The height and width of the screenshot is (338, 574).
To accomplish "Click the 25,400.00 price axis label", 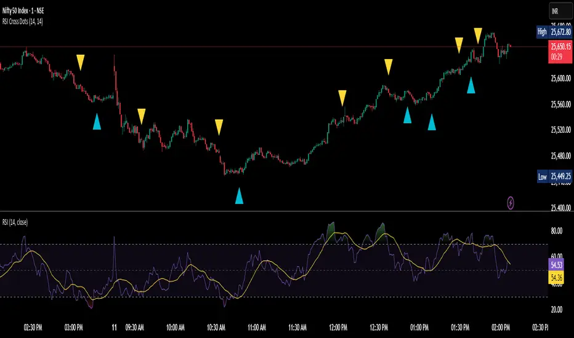I will tap(560, 208).
